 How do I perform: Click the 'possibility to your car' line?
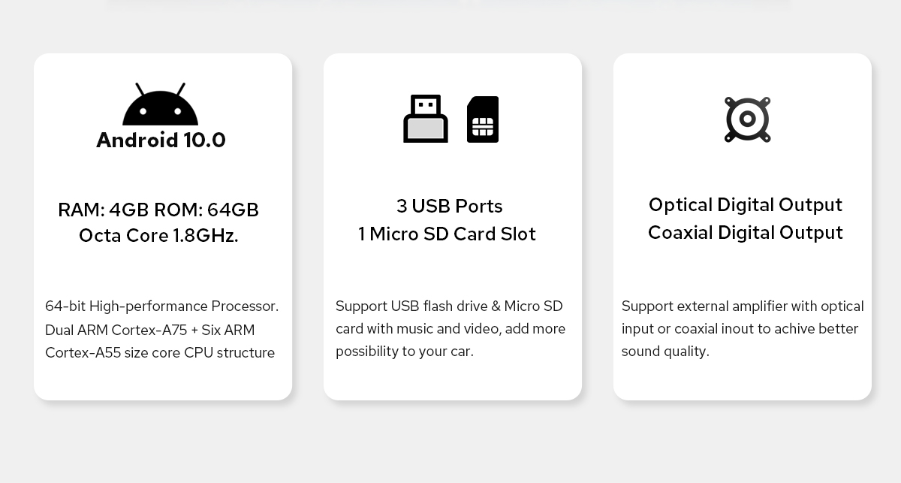405,351
